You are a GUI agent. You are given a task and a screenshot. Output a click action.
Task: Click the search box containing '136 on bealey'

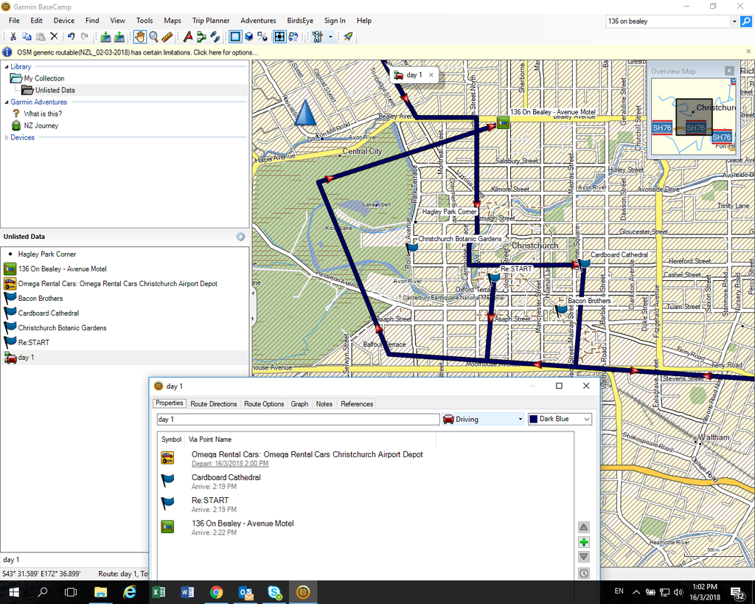(668, 21)
